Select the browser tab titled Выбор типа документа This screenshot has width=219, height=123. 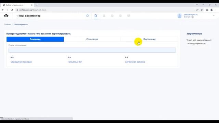17,5
